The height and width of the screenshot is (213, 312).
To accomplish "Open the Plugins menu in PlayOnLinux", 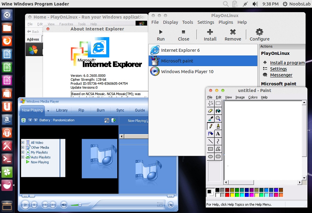I will click(226, 22).
